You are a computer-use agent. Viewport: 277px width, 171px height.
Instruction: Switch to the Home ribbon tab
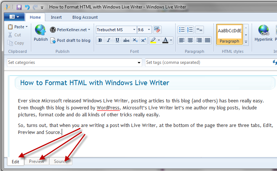point(35,17)
